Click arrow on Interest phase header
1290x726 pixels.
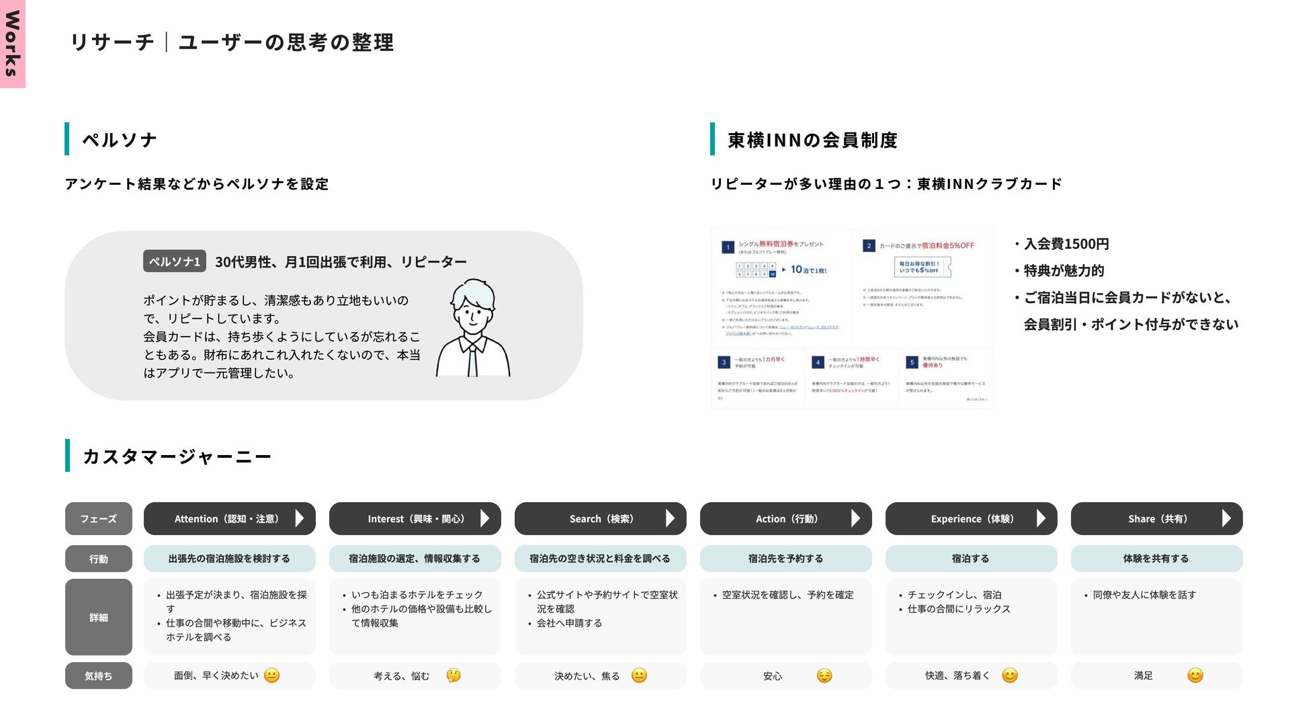[x=485, y=518]
